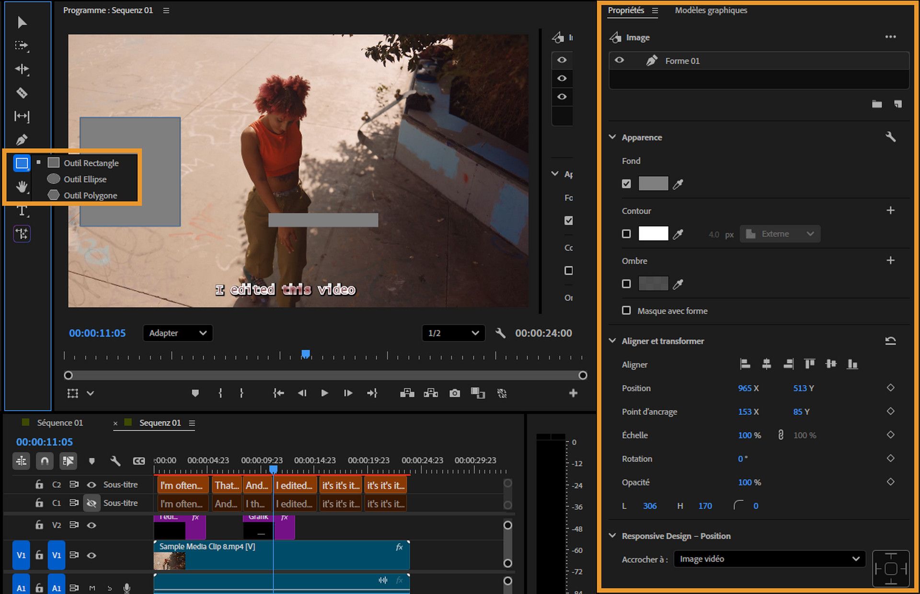The height and width of the screenshot is (594, 920).
Task: Enable the Contour checkbox
Action: [626, 234]
